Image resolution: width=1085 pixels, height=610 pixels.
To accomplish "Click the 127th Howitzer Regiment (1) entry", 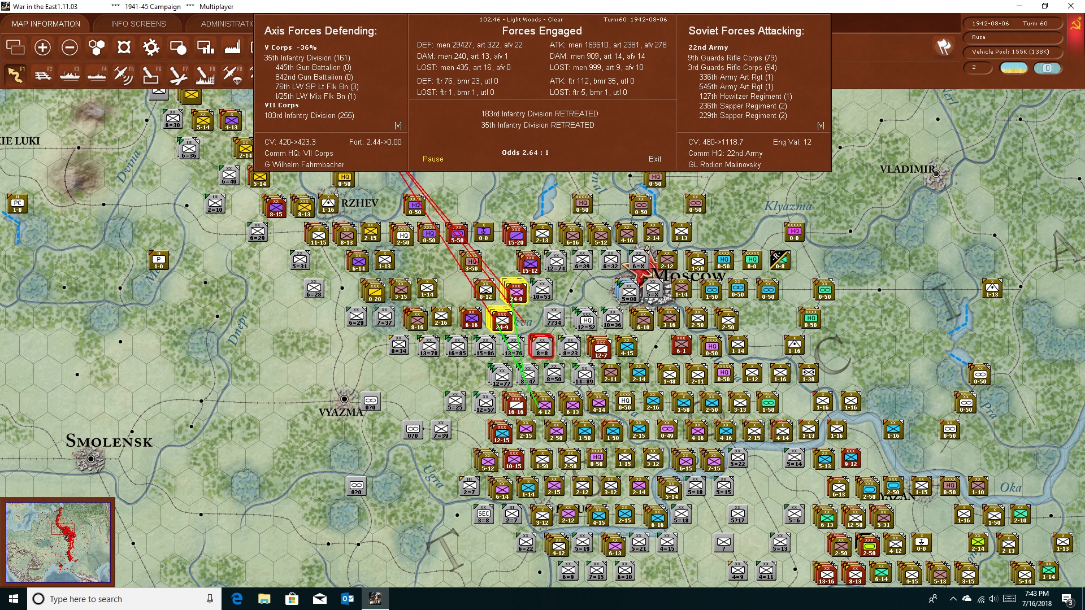I will coord(746,96).
